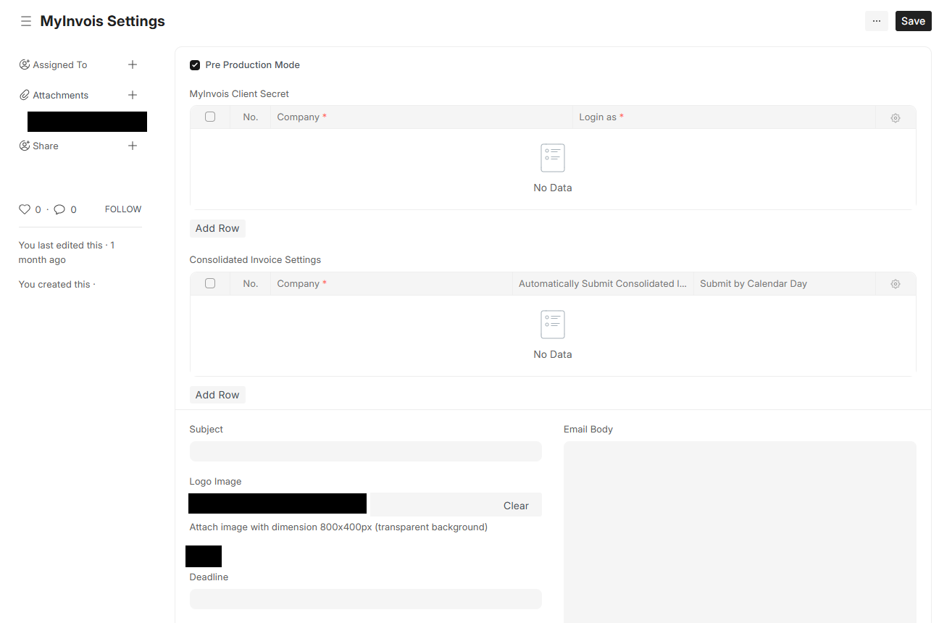
Task: Click the heart like icon
Action: coord(25,209)
